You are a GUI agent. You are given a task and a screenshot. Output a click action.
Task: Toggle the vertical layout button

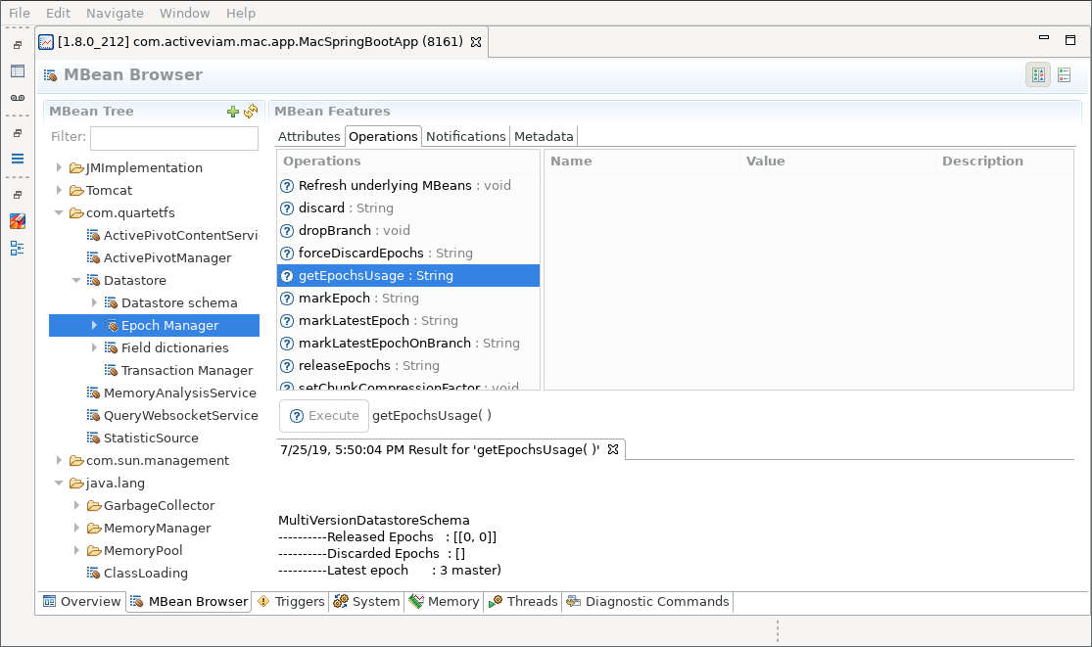(1064, 75)
